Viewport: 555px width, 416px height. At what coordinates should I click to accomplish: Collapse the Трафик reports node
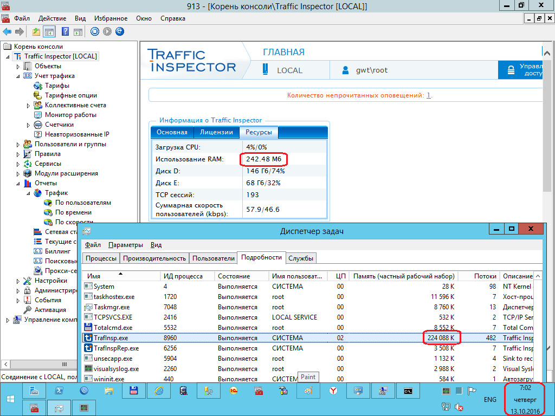coord(28,193)
